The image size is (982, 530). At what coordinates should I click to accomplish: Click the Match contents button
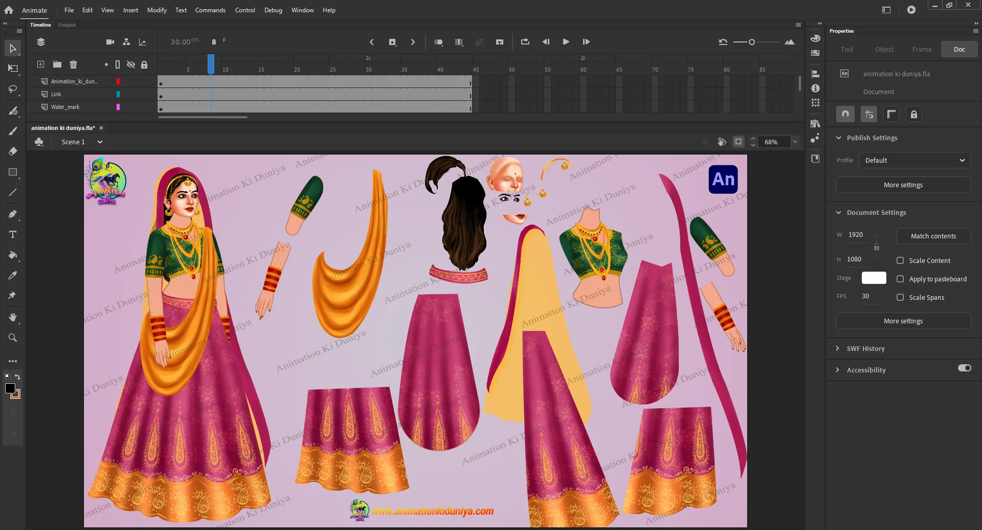(933, 236)
